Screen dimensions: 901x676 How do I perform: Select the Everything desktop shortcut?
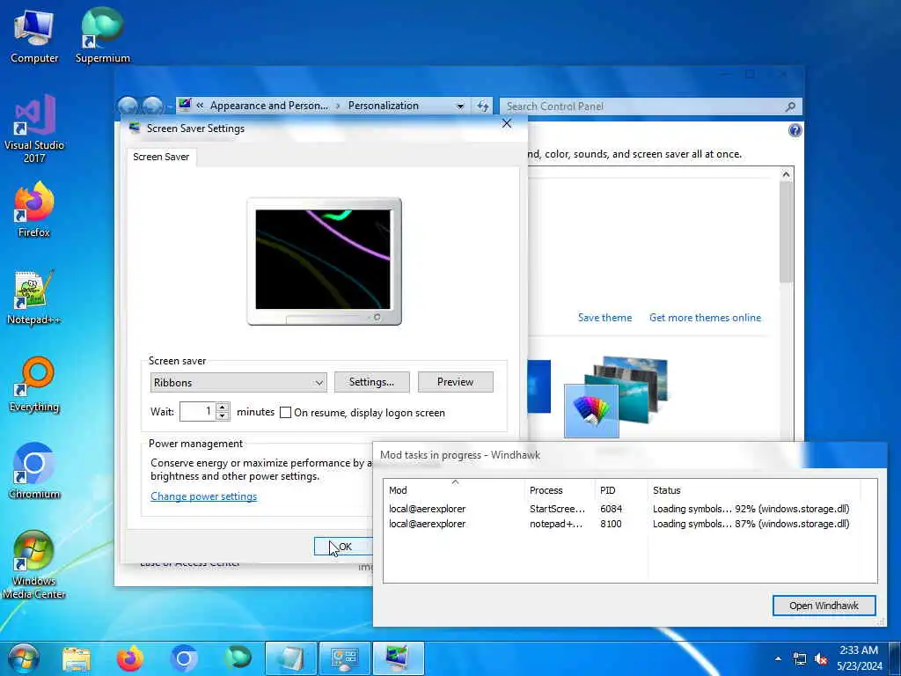pyautogui.click(x=34, y=385)
